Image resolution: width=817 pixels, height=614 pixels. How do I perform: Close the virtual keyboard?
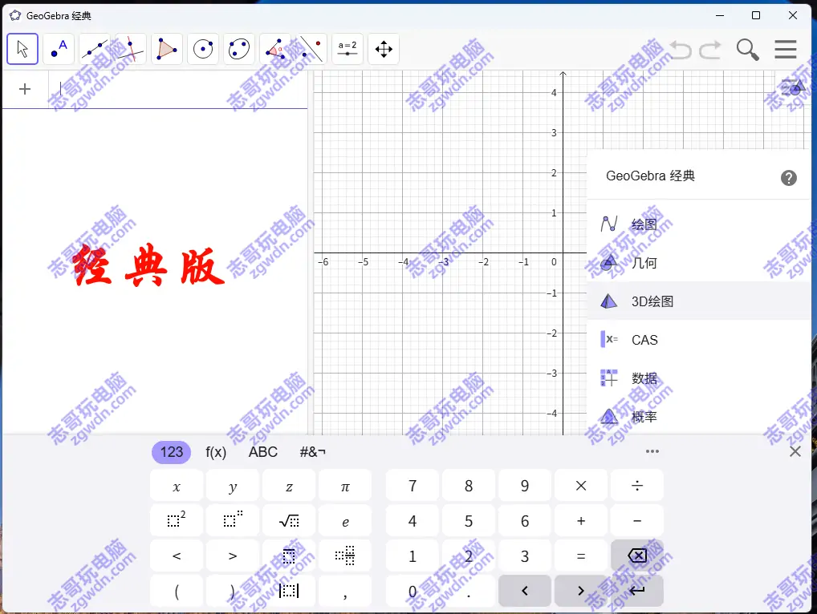click(x=795, y=451)
